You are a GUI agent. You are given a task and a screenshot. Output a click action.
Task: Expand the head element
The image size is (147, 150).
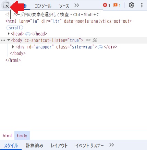[9, 34]
